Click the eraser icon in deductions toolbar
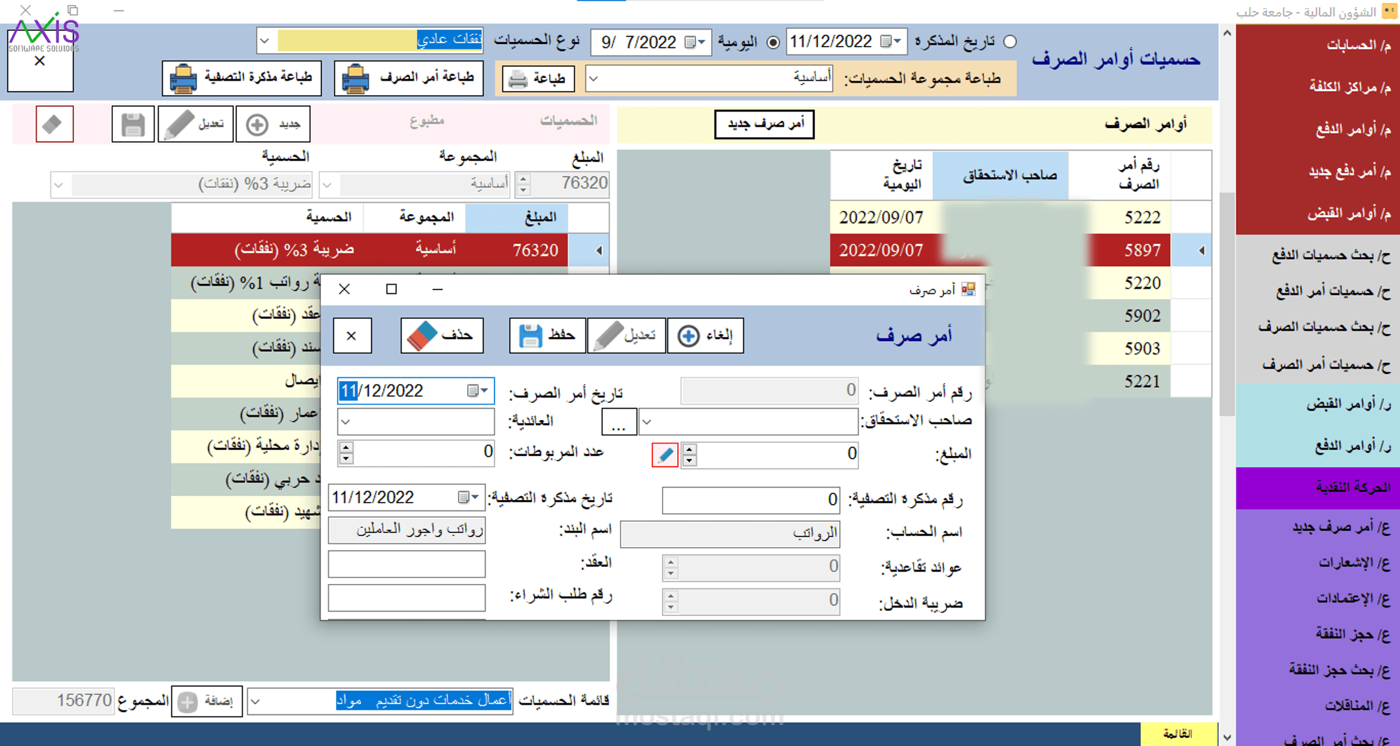 tap(54, 124)
